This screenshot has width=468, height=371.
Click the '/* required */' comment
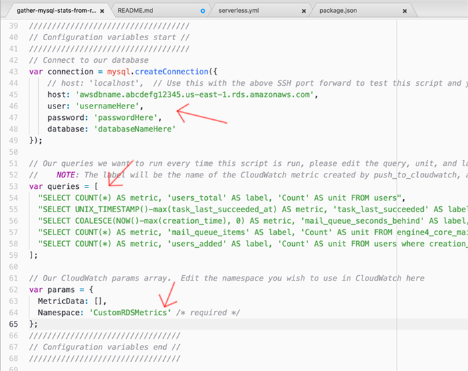[208, 313]
